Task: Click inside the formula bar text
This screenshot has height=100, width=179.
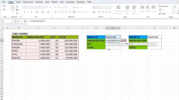Action: pos(37,21)
